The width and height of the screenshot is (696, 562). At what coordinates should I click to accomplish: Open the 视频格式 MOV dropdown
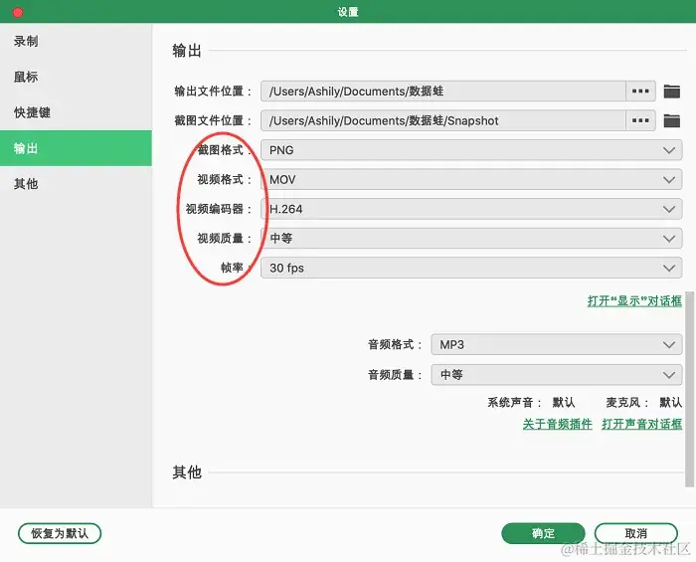471,179
